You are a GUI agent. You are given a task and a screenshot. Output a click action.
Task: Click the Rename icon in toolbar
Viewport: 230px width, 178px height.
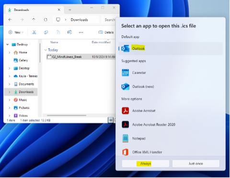tap(69, 33)
